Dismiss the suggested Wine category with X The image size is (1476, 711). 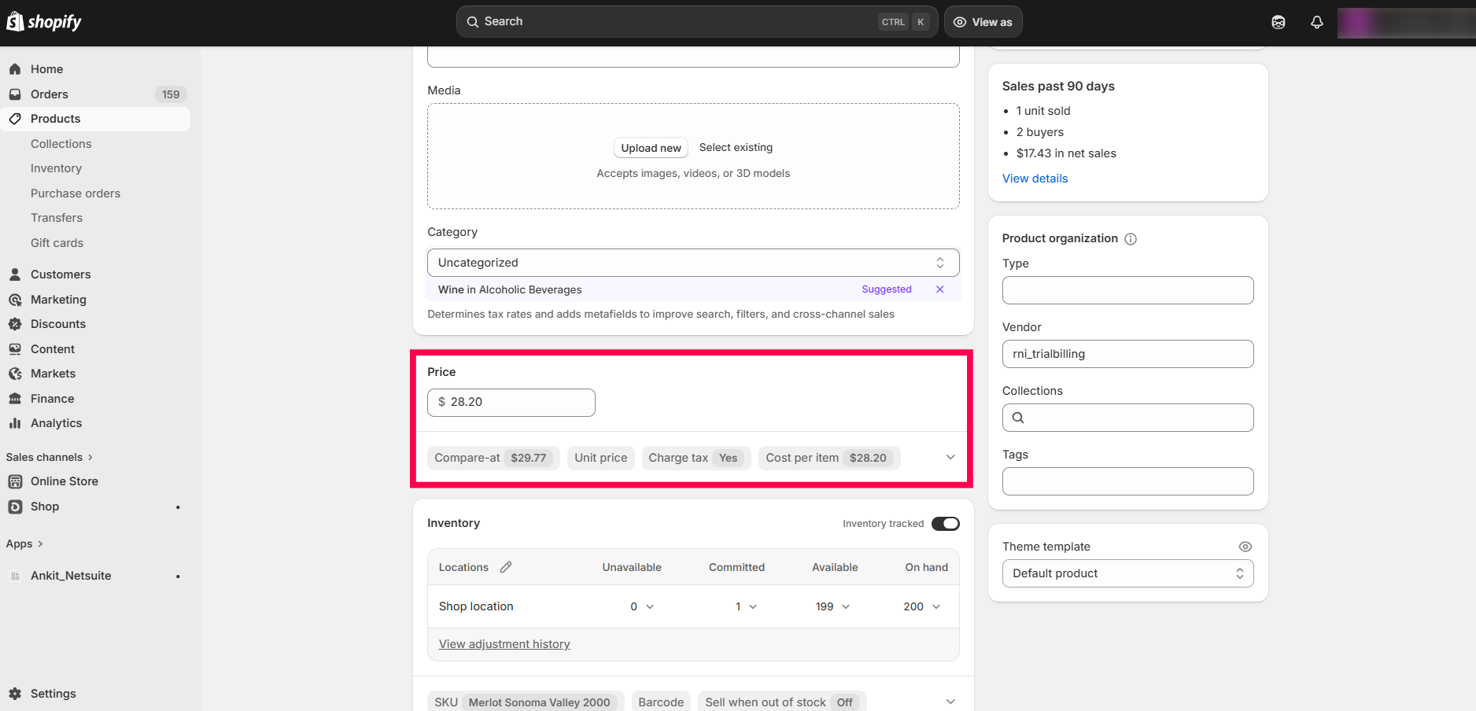(x=939, y=289)
